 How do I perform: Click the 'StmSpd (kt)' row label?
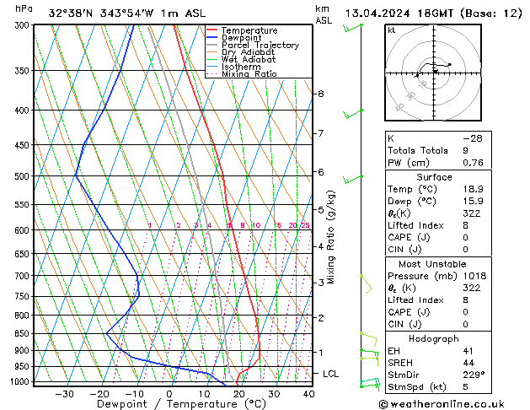421,387
